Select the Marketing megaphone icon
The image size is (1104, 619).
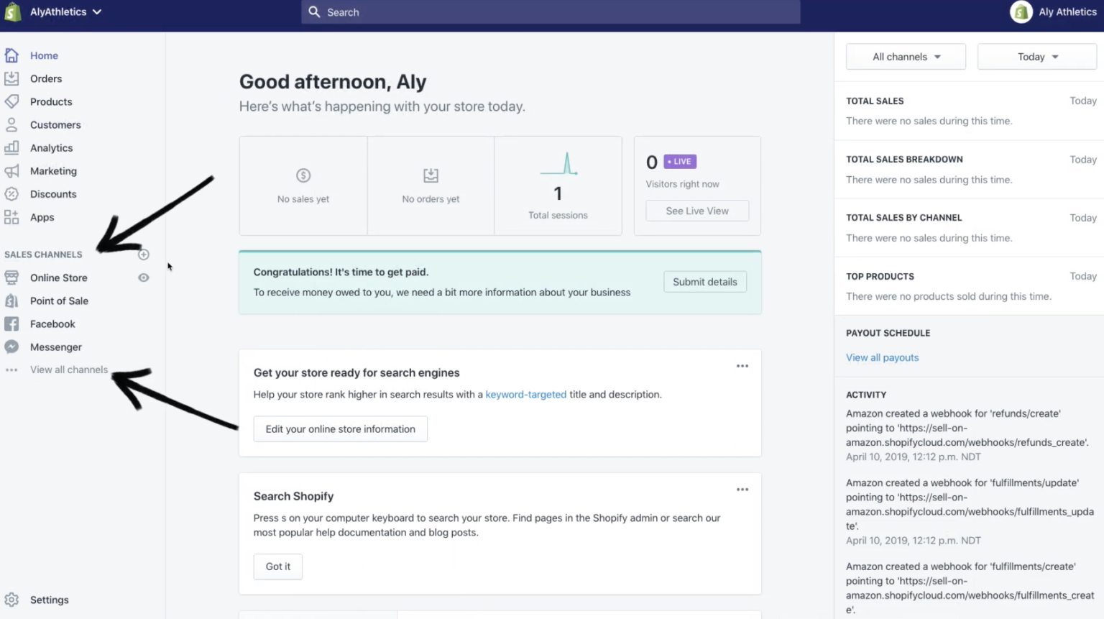pyautogui.click(x=11, y=171)
